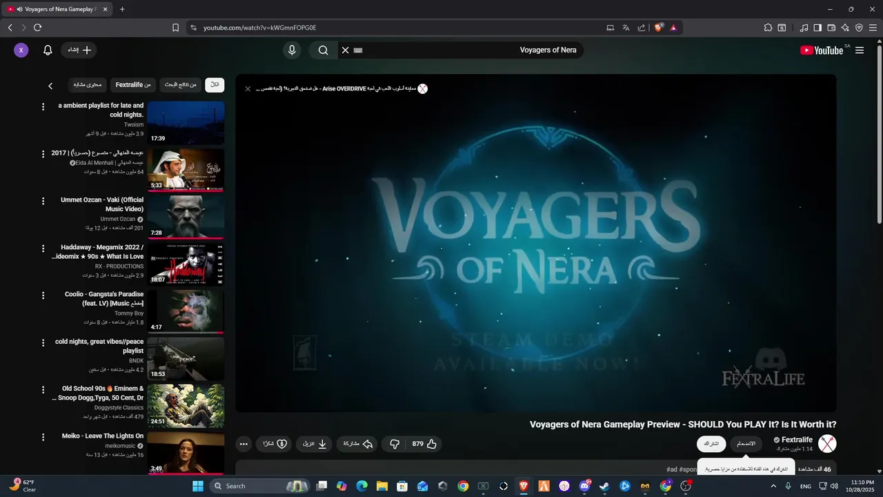Select the All filter chip
The height and width of the screenshot is (497, 883).
click(x=215, y=85)
